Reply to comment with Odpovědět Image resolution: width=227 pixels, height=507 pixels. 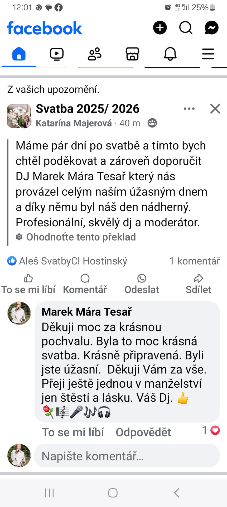coord(143,432)
